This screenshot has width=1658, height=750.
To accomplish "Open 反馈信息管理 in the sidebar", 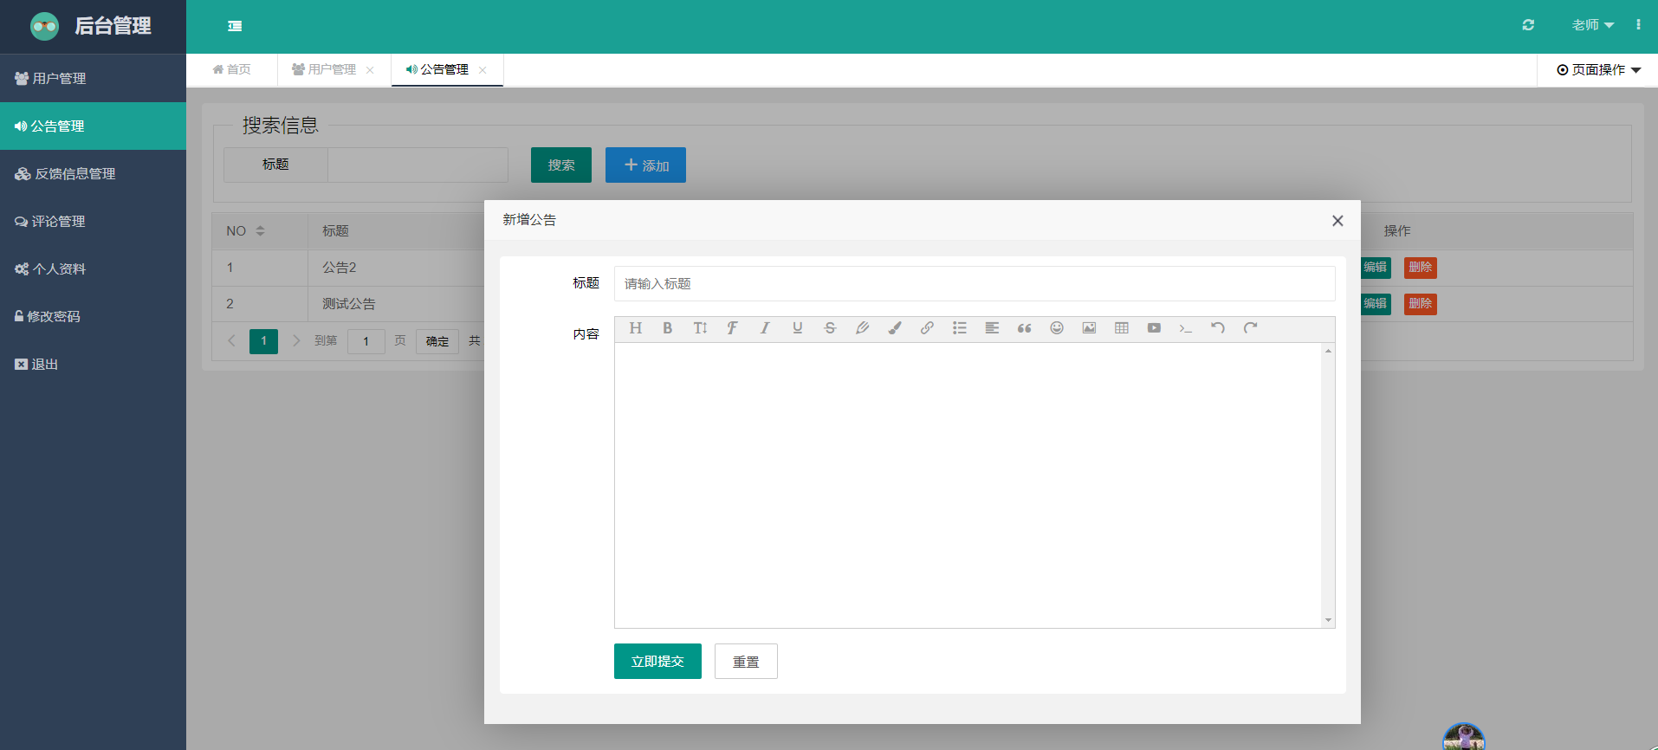I will pos(93,174).
